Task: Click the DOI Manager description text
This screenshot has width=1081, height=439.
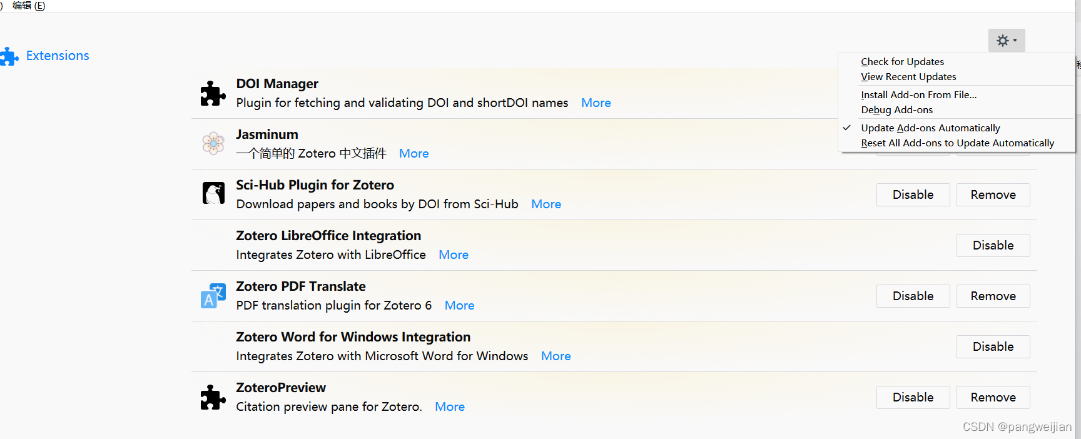Action: pyautogui.click(x=402, y=103)
